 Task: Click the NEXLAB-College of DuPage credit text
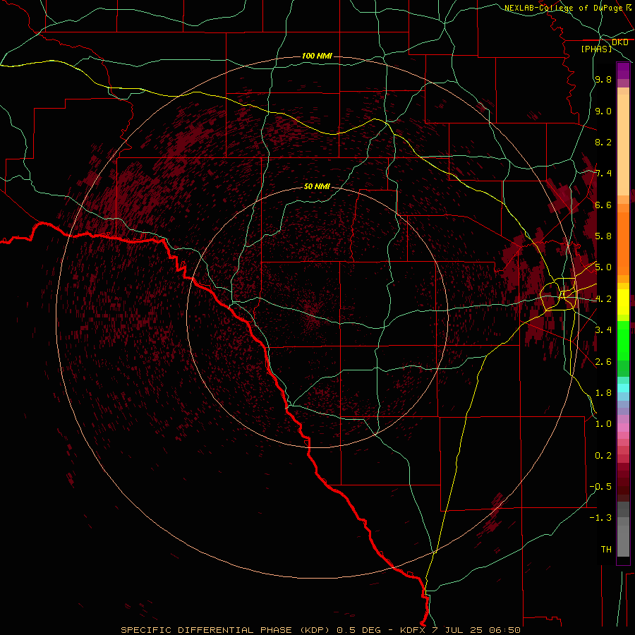point(563,8)
